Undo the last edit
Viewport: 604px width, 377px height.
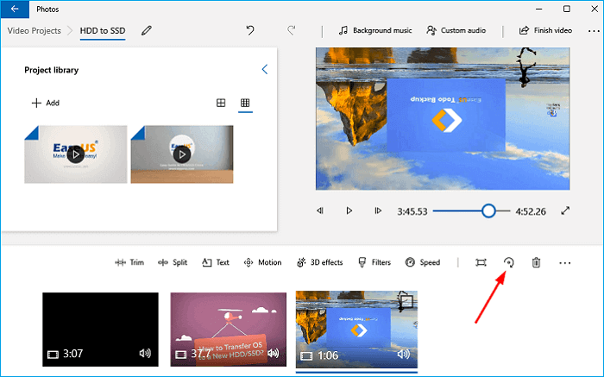[x=250, y=30]
